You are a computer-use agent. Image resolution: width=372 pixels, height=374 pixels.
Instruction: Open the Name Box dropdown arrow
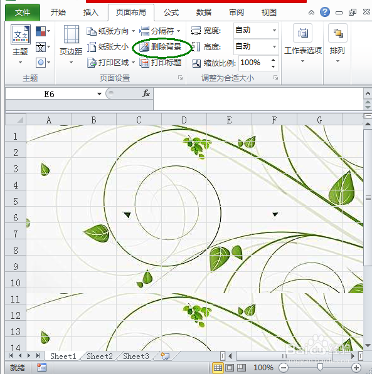99,94
